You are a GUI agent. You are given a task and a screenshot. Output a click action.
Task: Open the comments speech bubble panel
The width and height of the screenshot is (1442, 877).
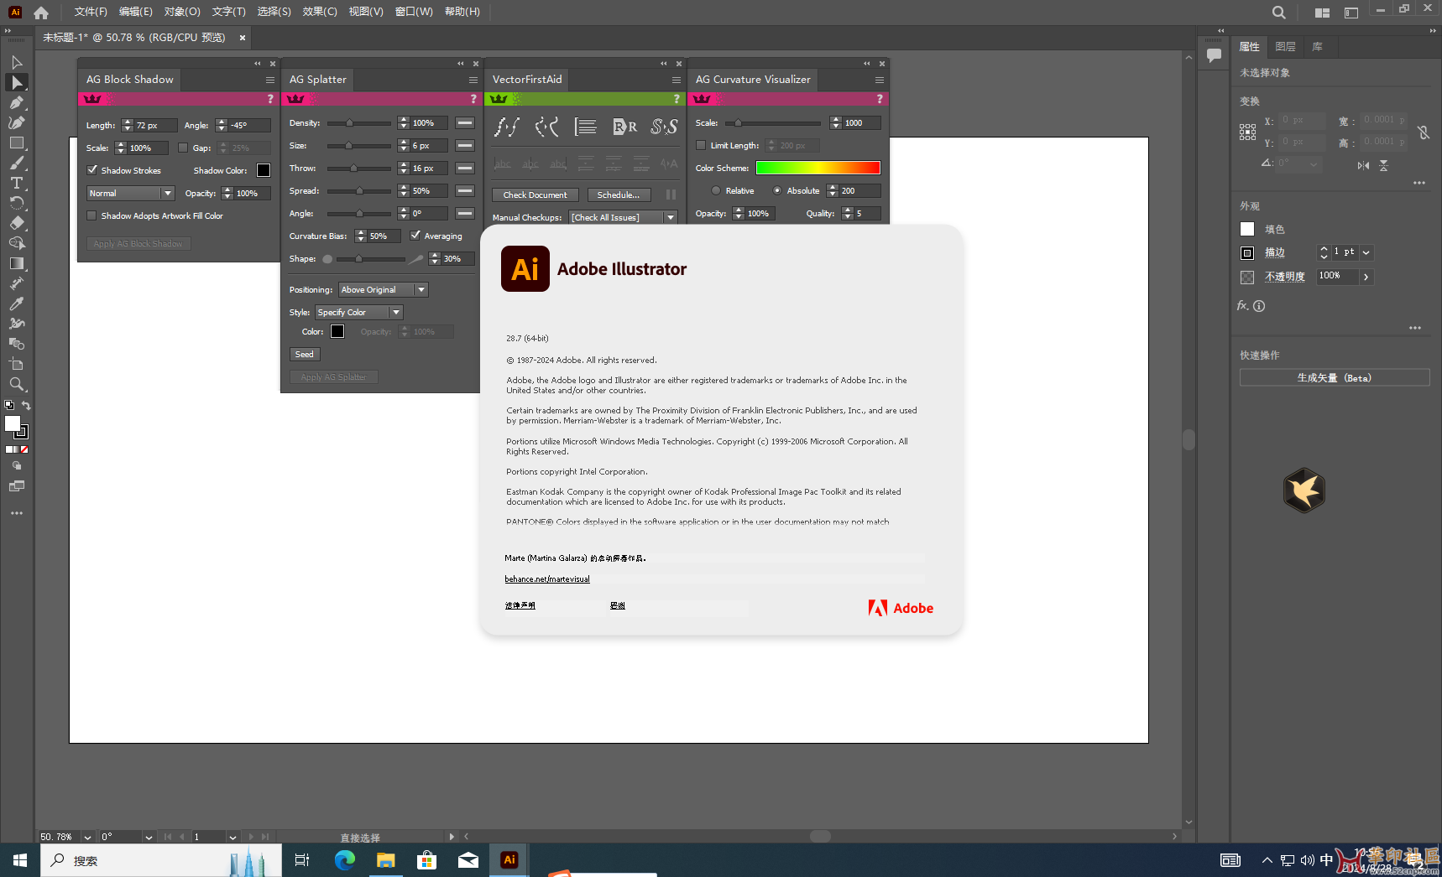click(1214, 55)
